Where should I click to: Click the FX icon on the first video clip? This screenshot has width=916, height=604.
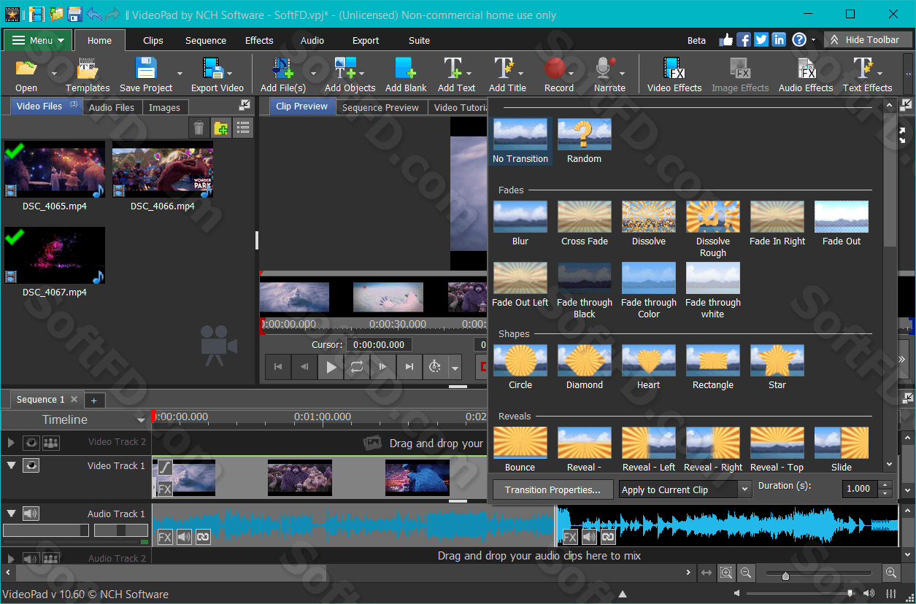coord(165,489)
